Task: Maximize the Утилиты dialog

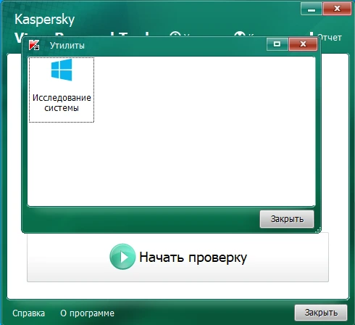Action: tap(277, 44)
